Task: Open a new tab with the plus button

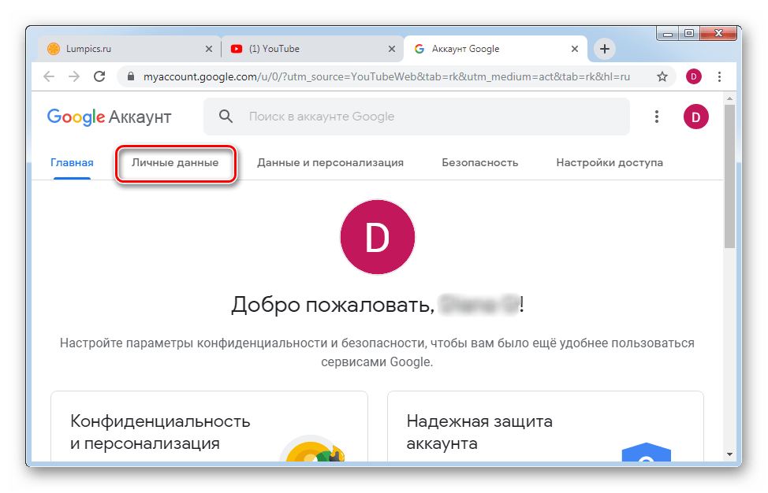Action: point(605,49)
